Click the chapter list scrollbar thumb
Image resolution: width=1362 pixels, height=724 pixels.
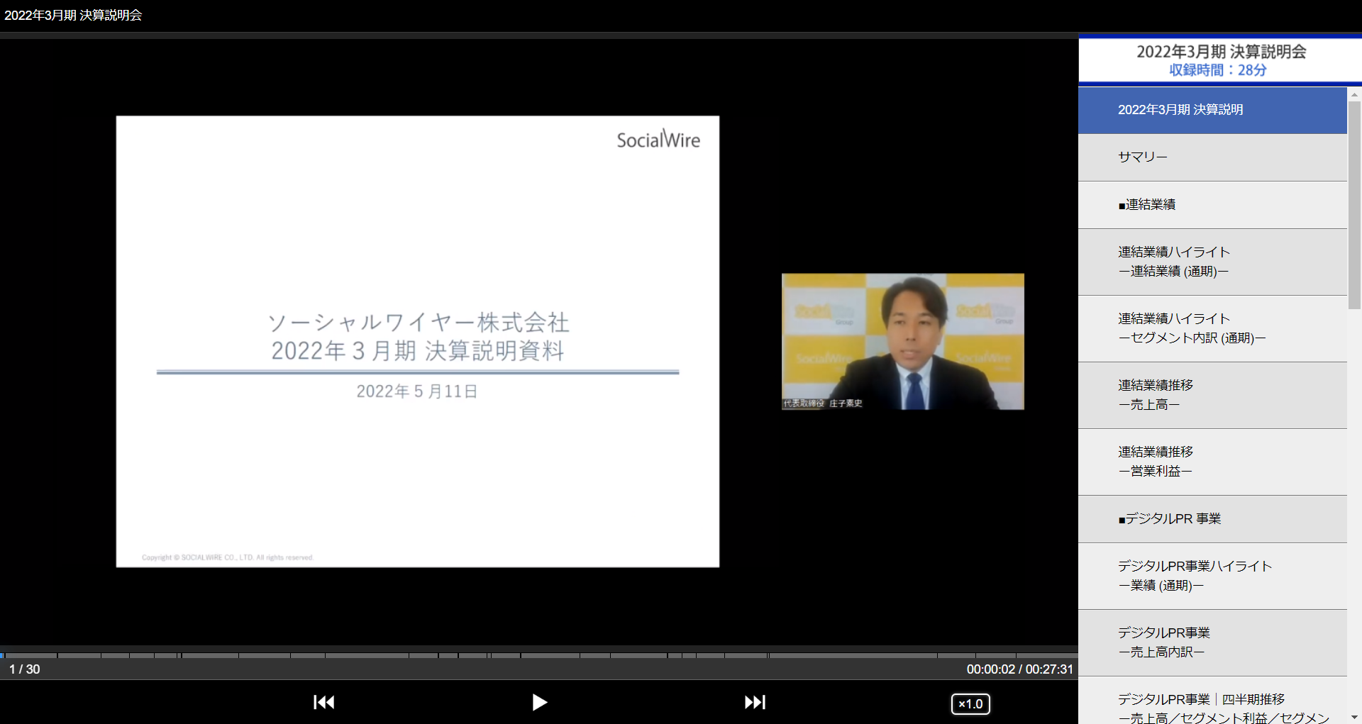[x=1354, y=205]
